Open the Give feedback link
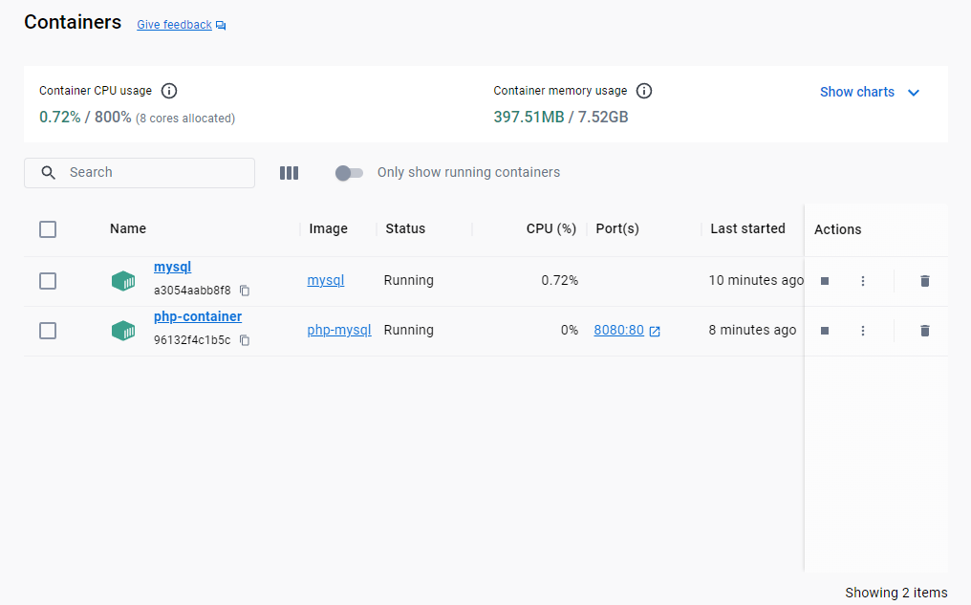The image size is (971, 605). (181, 25)
